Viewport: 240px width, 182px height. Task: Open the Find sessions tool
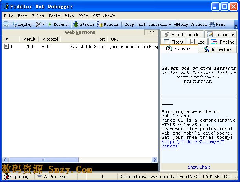click(x=218, y=24)
